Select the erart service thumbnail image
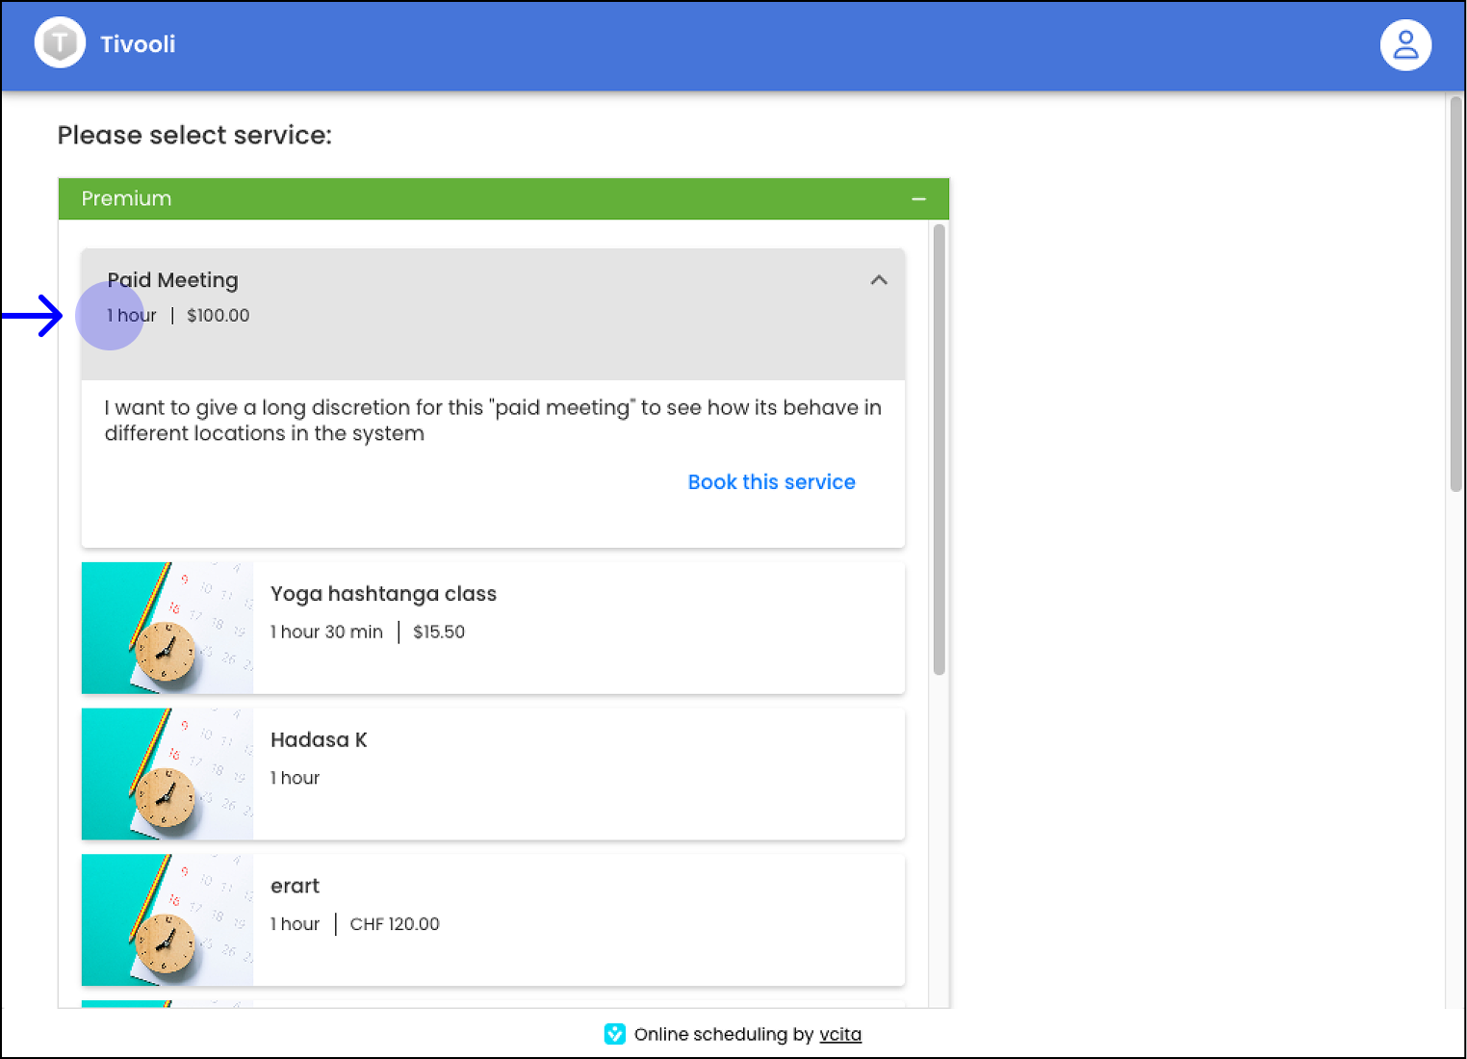Screen dimensions: 1467x1059 (x=167, y=919)
